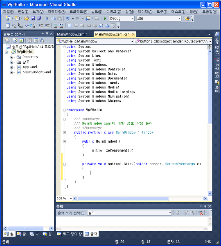Click the Undo arrow icon
Image resolution: width=221 pixels, height=246 pixels.
[68, 18]
